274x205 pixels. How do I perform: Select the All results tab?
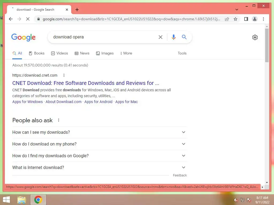17,53
